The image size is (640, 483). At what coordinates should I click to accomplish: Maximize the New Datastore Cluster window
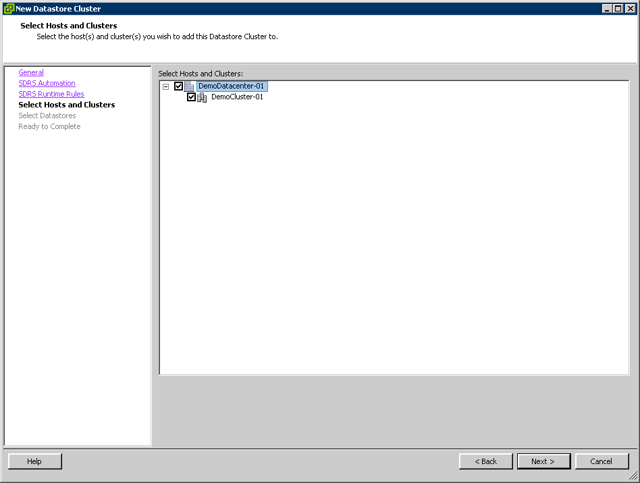click(619, 9)
